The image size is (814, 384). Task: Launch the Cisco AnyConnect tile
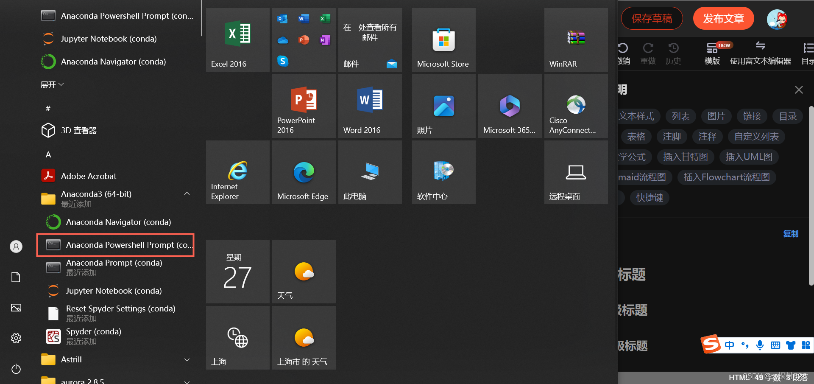pos(576,106)
